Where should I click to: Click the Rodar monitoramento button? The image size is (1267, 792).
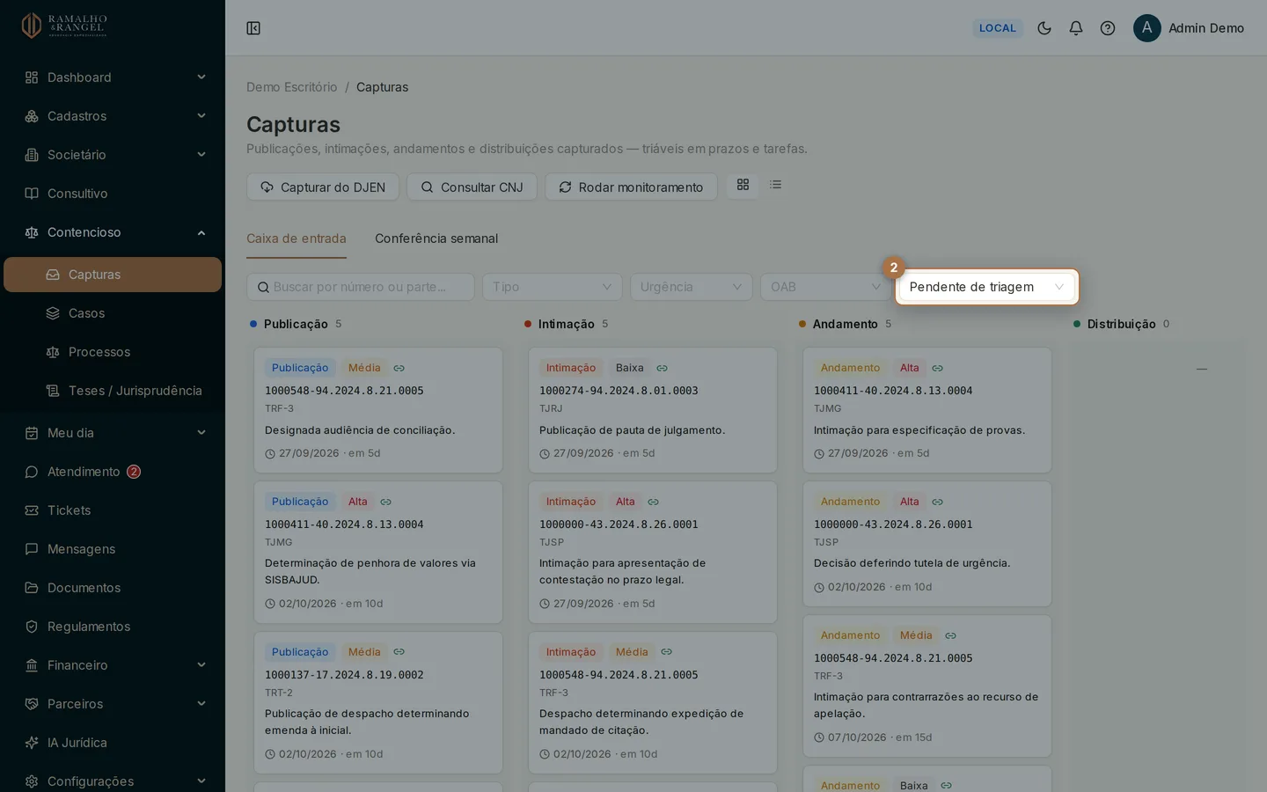[x=631, y=187]
